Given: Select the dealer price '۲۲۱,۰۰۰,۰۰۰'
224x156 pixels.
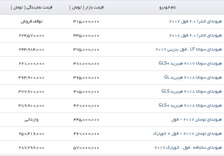Looking at the screenshot, I should [x=32, y=63].
